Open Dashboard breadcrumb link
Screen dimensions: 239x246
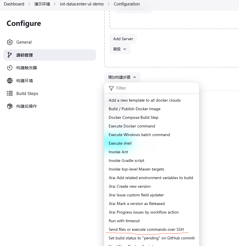(x=14, y=4)
